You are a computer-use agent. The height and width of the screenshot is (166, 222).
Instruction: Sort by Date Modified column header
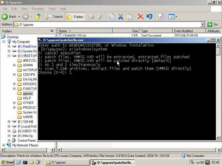tap(189, 31)
